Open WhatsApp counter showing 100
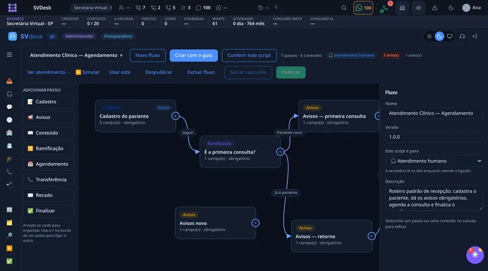Viewport: 488px width, 271px height. 363,8
